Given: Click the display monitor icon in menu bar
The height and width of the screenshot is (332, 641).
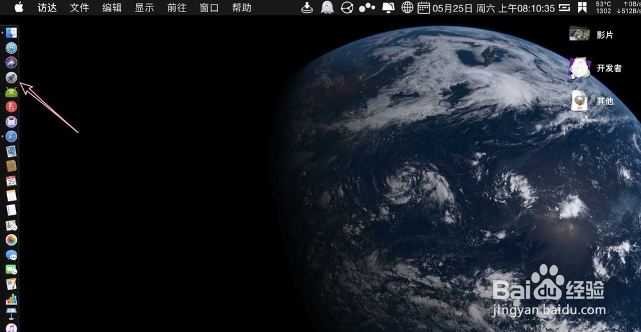Looking at the screenshot, I should click(x=388, y=7).
